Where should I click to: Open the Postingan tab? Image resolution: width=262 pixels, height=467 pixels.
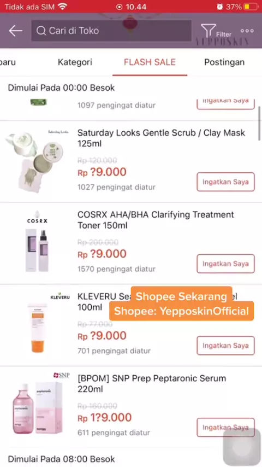point(224,62)
